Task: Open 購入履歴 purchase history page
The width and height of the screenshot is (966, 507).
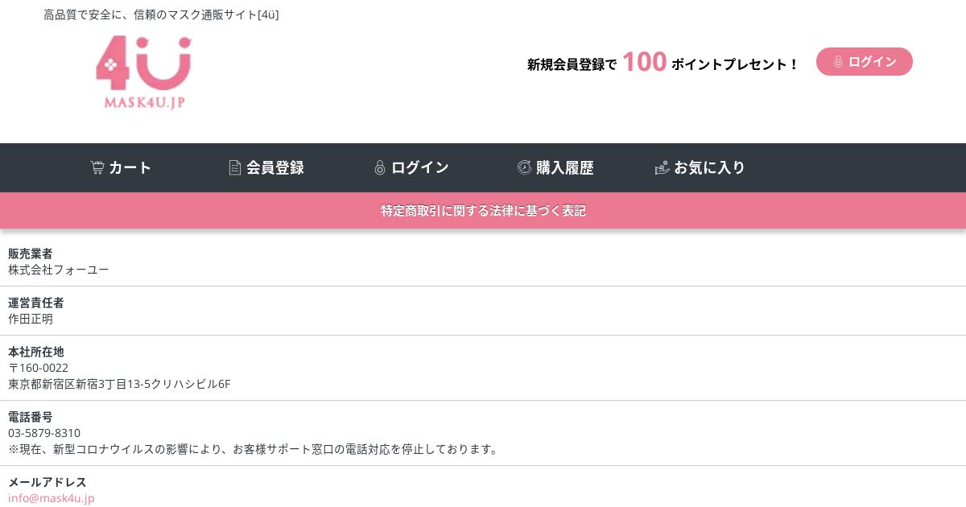Action: point(565,167)
